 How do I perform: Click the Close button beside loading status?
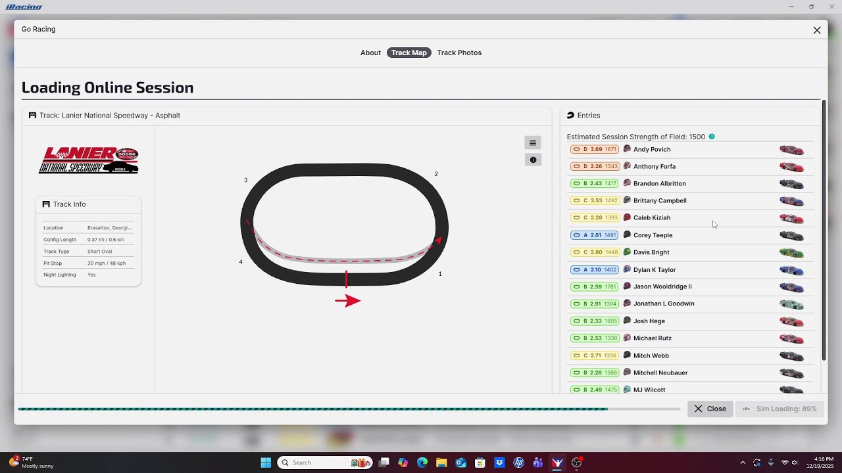(710, 409)
